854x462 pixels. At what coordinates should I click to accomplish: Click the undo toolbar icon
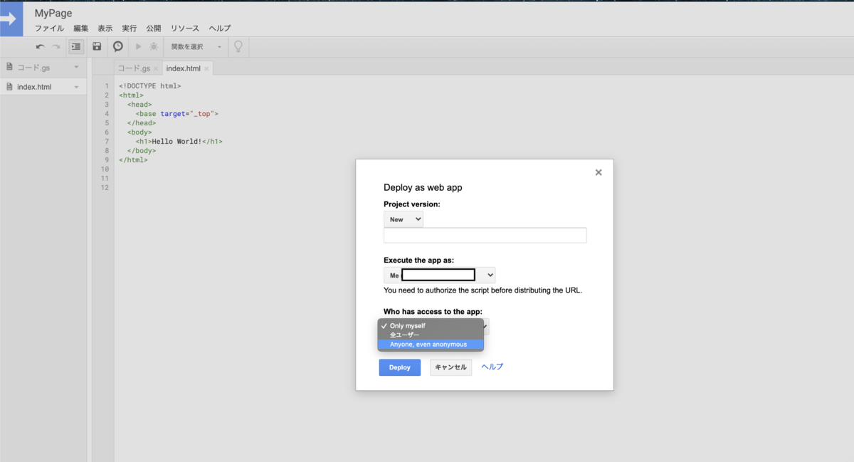click(41, 46)
